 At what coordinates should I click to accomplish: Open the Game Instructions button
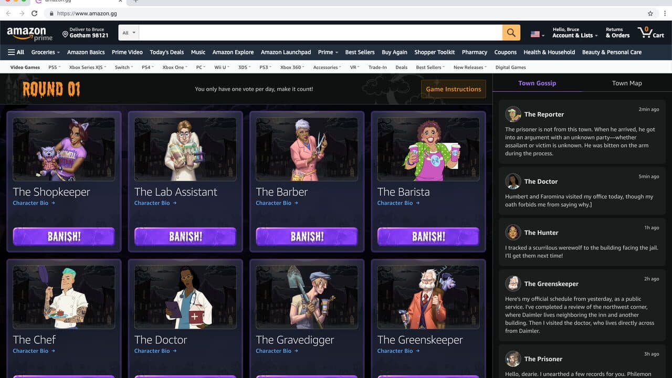pos(453,89)
